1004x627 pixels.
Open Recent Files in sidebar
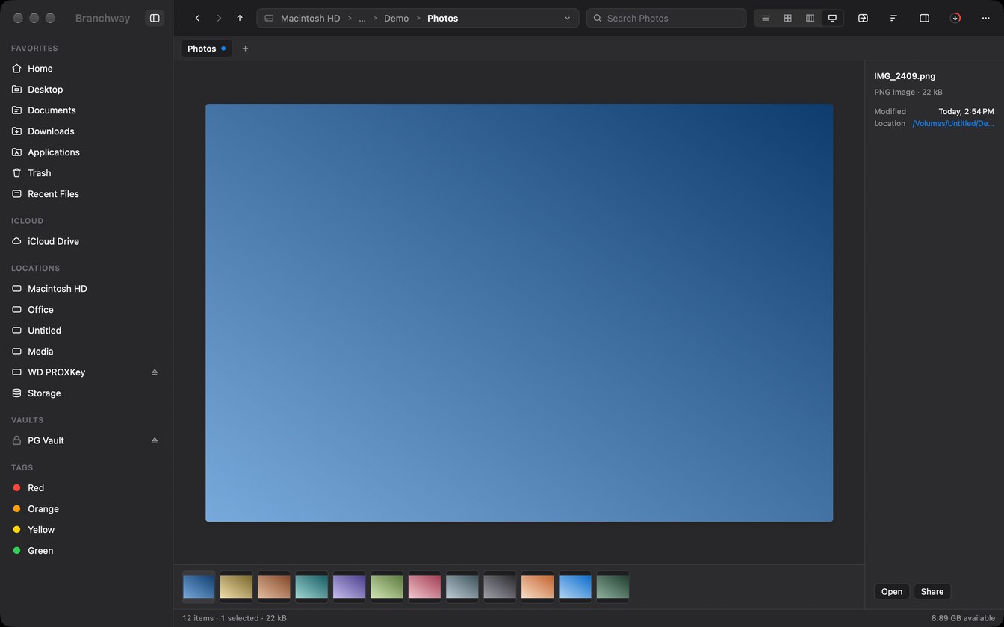(86, 194)
